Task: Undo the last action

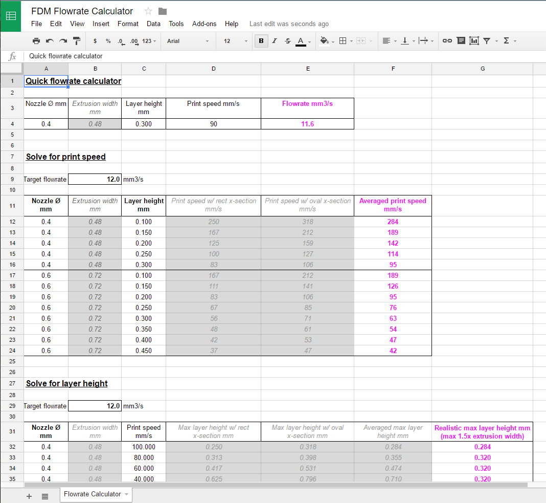Action: 50,41
